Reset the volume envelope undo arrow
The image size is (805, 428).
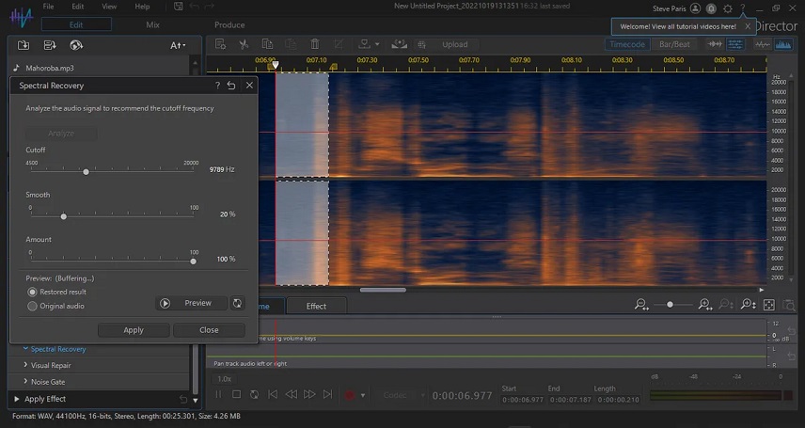(x=791, y=331)
